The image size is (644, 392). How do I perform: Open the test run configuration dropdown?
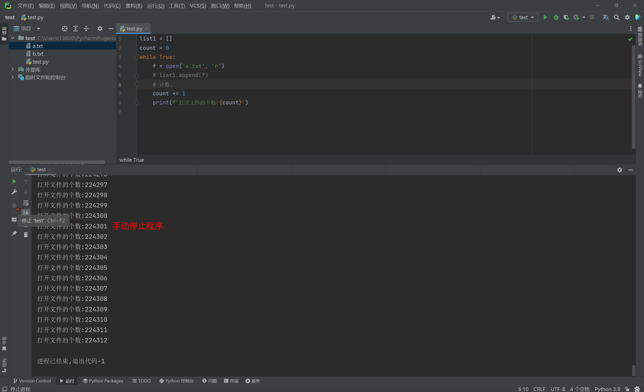522,17
